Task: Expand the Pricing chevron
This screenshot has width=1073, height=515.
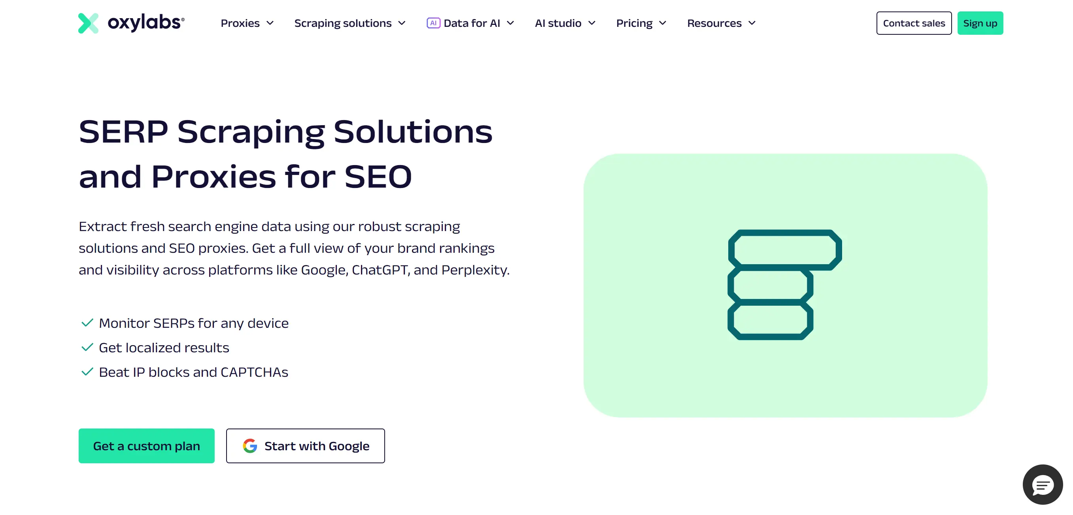Action: [x=663, y=23]
